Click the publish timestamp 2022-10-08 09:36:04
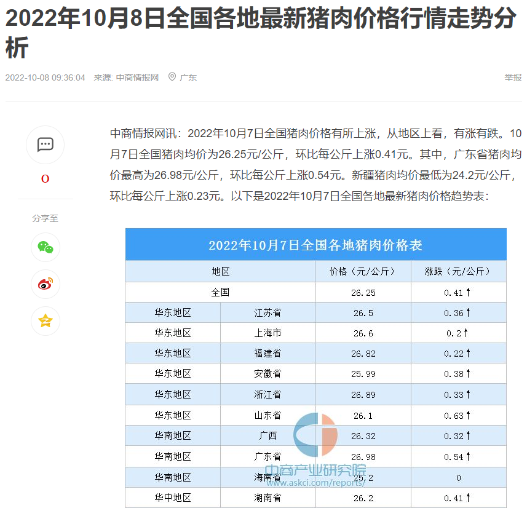 tap(45, 77)
